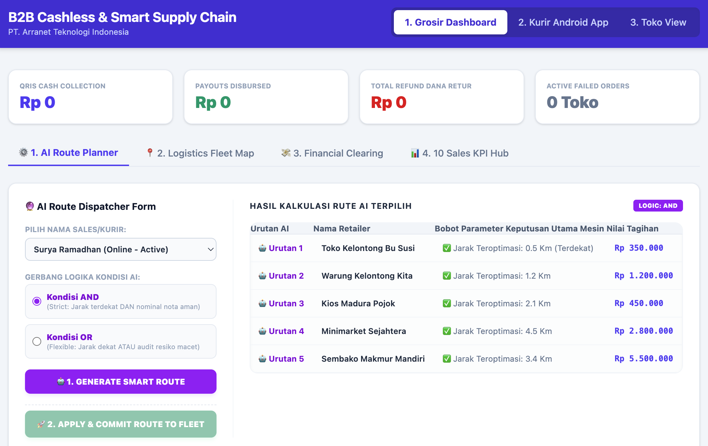Click green checkmark in Toko Kelontong Bu Susi row
The width and height of the screenshot is (708, 446).
tap(447, 248)
